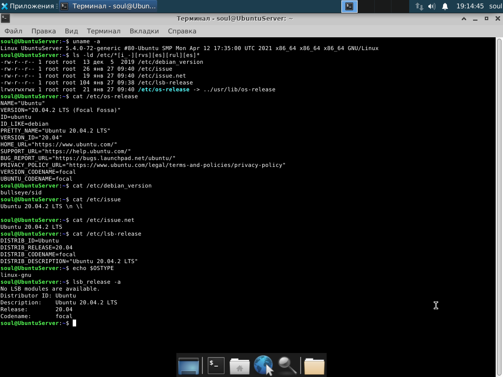Click /etc/issue.net in ls listing

162,76
